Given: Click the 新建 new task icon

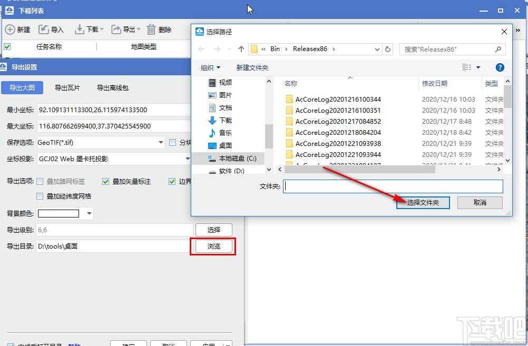Looking at the screenshot, I should (x=10, y=29).
